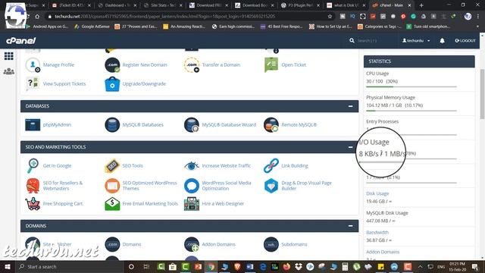Collapse the Domains section
The image size is (485, 273).
click(350, 226)
